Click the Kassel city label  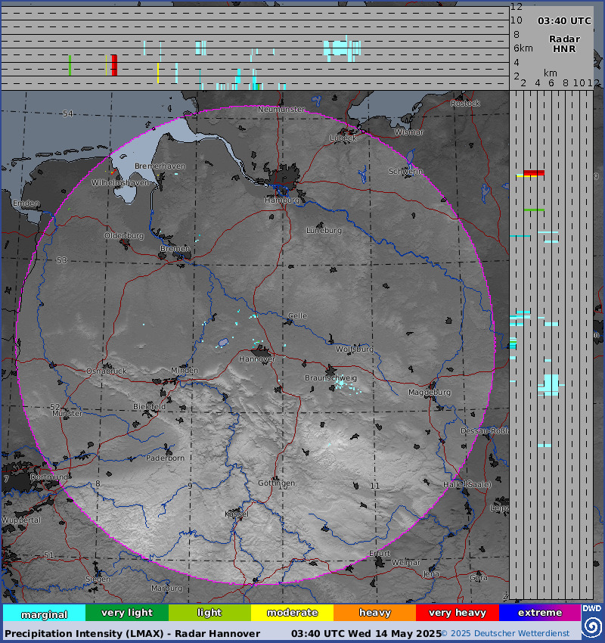pos(237,514)
